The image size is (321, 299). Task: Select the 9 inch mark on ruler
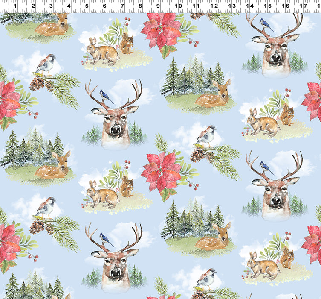pyautogui.click(x=158, y=6)
